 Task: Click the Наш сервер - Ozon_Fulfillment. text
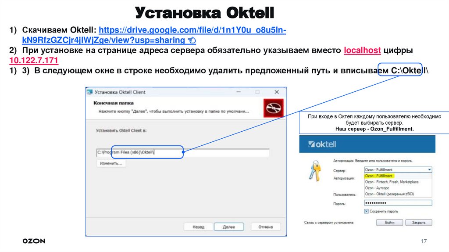374,129
